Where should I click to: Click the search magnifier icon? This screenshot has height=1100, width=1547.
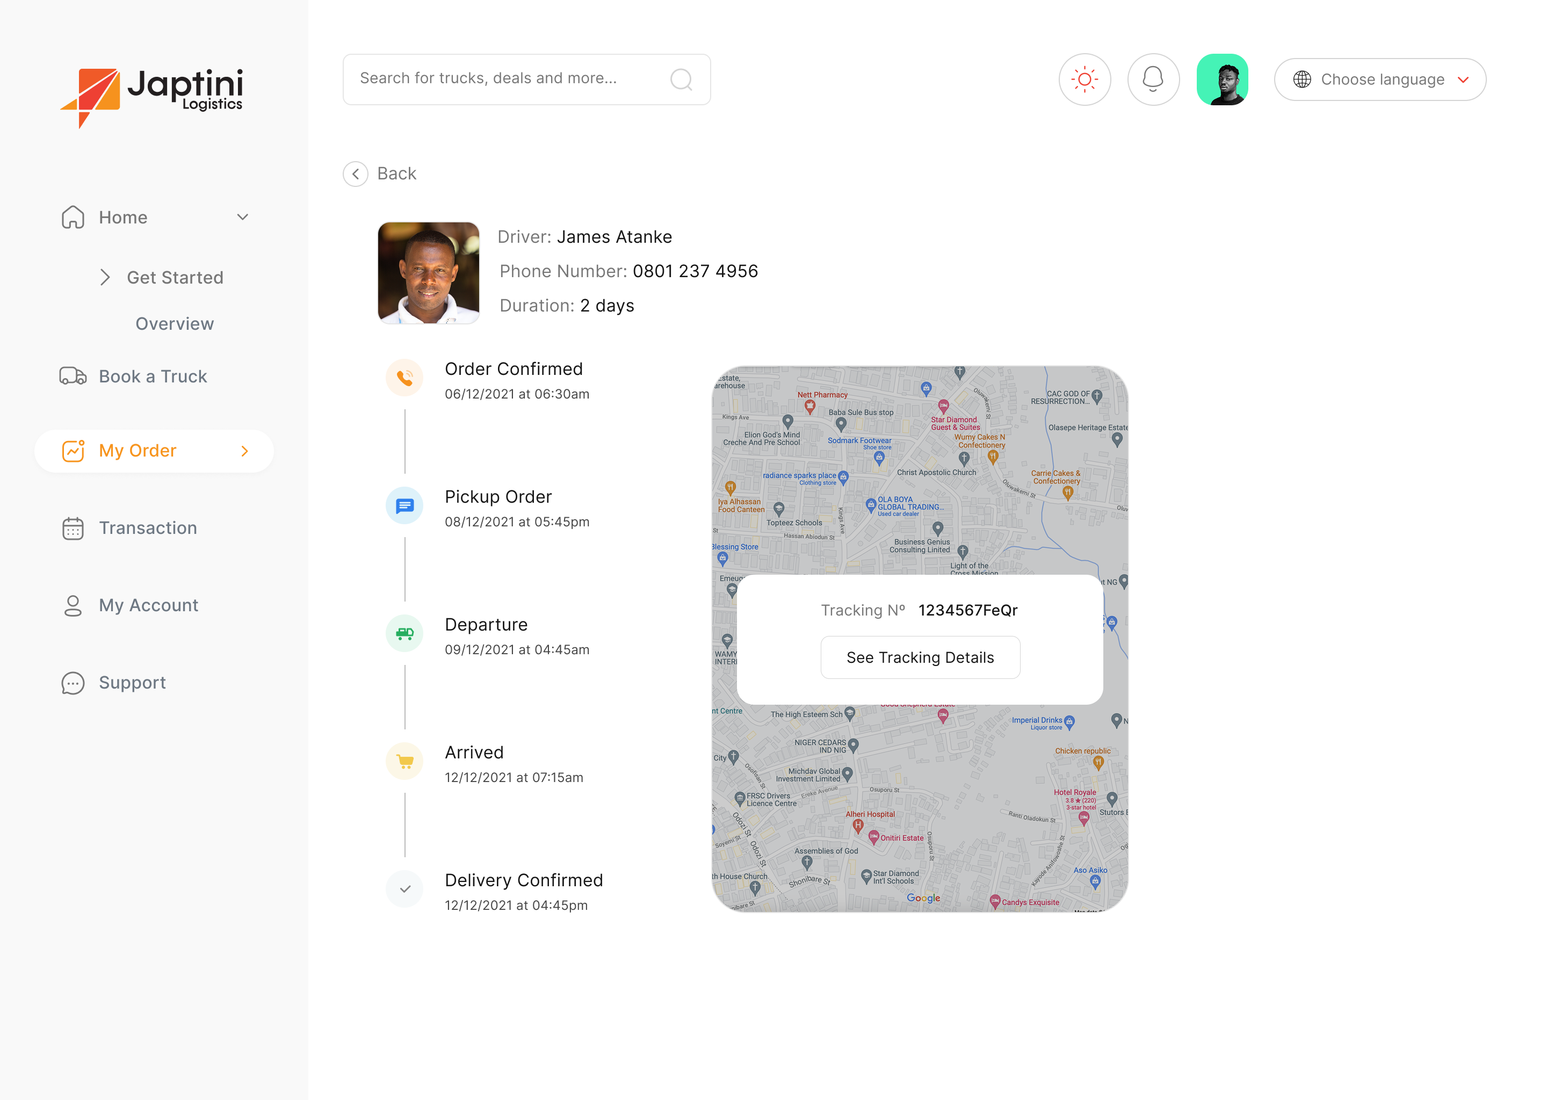(x=681, y=79)
